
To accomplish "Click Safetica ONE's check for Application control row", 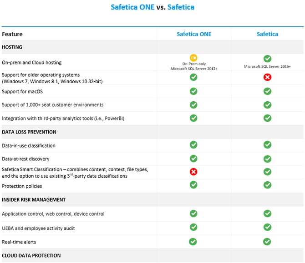I will tap(193, 213).
